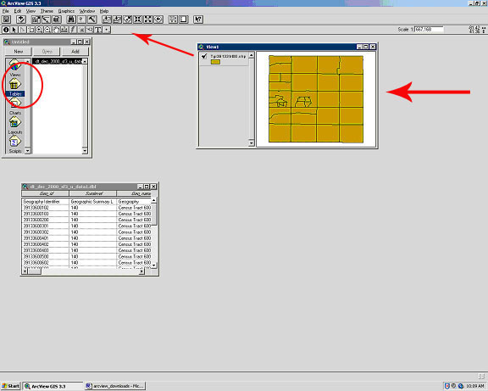Click the Open button in project window
The width and height of the screenshot is (488, 391).
(47, 52)
